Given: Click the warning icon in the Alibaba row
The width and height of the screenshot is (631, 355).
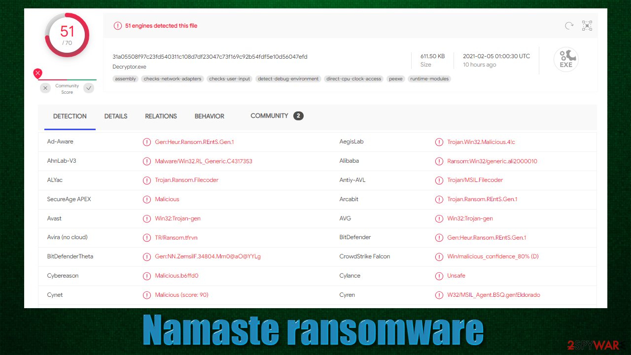Looking at the screenshot, I should pos(439,161).
